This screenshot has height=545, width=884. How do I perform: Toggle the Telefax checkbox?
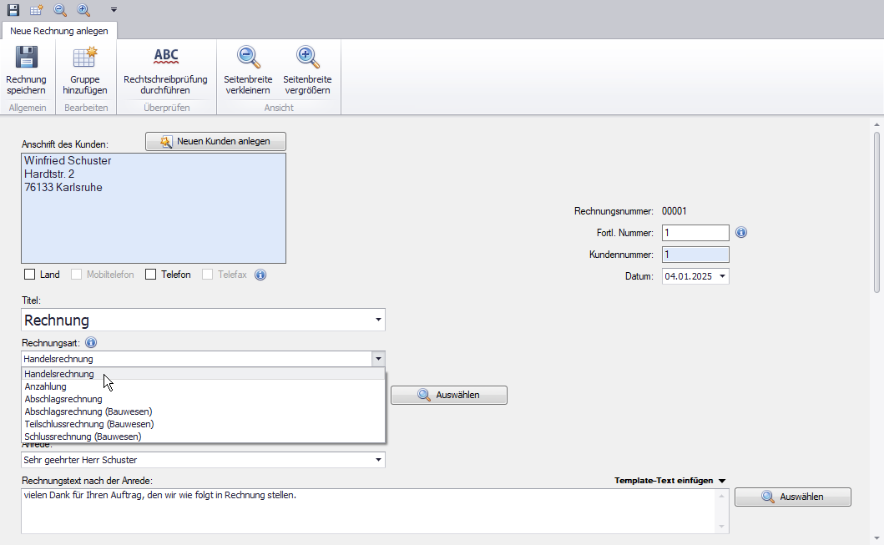click(x=208, y=275)
